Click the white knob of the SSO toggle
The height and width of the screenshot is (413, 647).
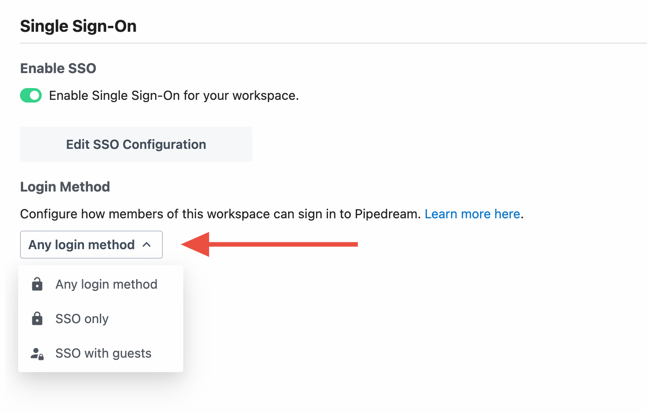(x=35, y=95)
